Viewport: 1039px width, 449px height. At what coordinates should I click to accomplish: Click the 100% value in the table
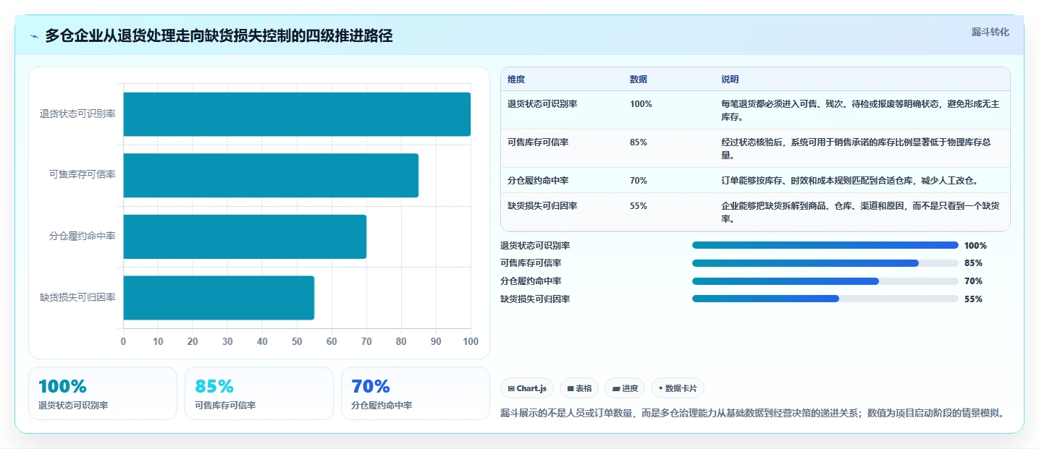(x=641, y=104)
